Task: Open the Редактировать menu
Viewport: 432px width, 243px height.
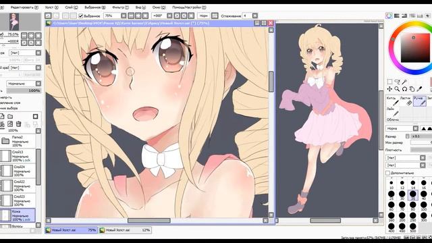Action: pos(24,7)
